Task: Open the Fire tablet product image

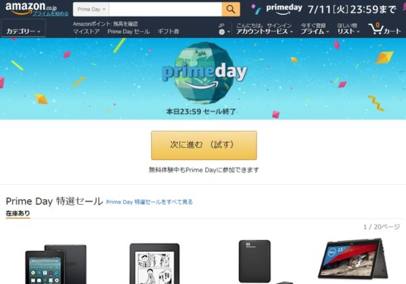Action: pos(55,264)
